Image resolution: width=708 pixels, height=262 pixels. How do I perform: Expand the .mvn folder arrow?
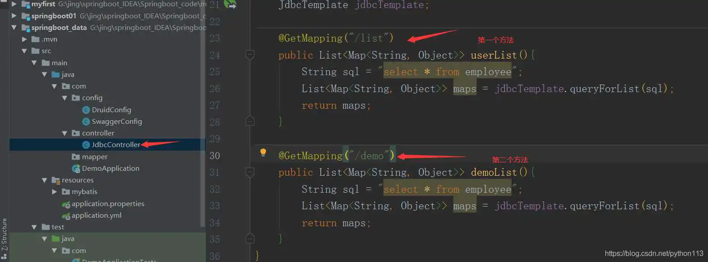(24, 39)
